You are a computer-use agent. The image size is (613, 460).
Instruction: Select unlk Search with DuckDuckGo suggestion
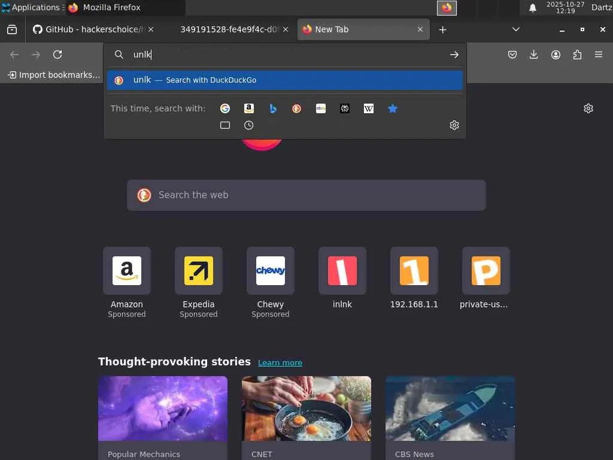pos(284,80)
